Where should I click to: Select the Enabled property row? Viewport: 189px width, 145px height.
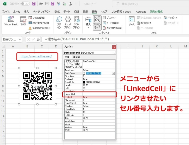[90, 79]
